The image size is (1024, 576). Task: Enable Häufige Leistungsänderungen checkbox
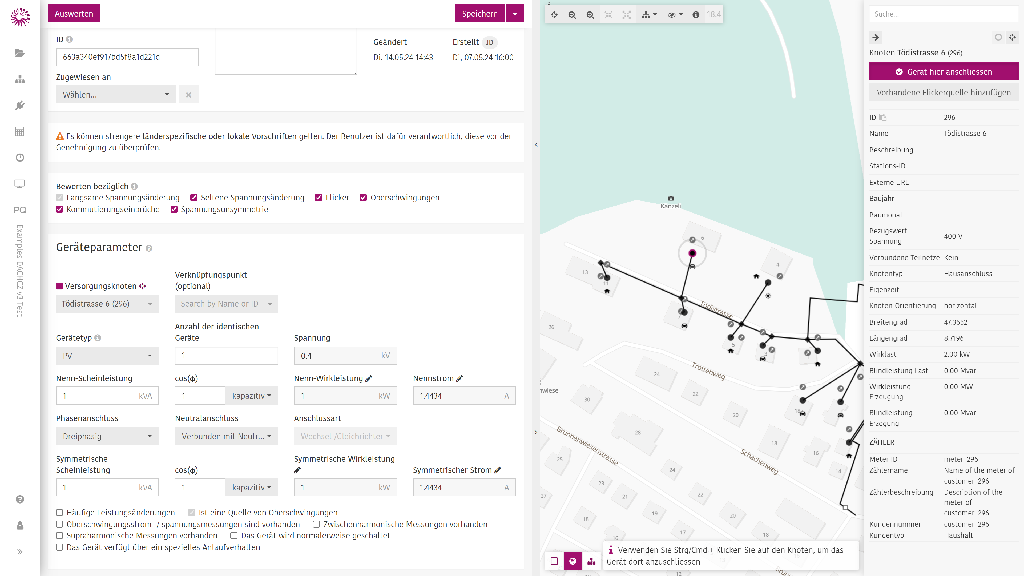(60, 512)
